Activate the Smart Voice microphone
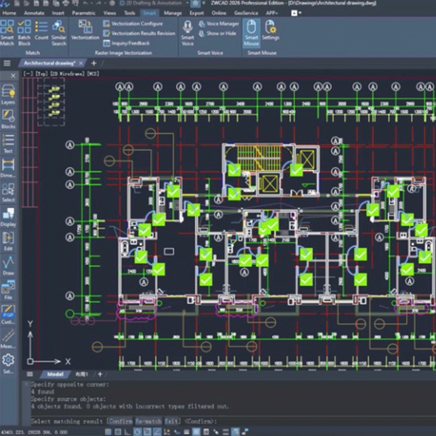 pos(187,33)
